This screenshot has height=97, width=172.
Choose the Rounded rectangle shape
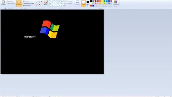pyautogui.click(x=59, y=1)
